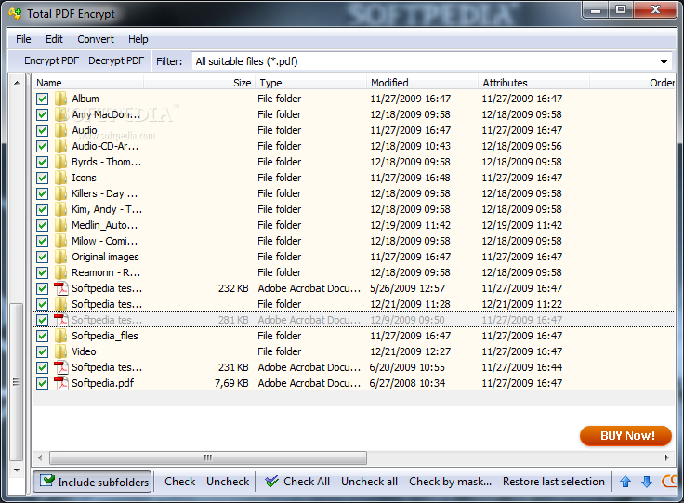Click the left panel vertical scrollbar thumb

pos(17,382)
